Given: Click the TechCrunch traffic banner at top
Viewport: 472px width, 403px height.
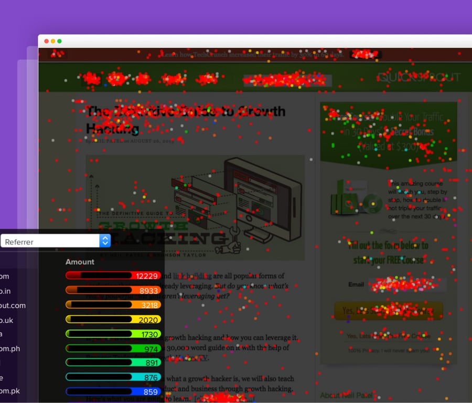Looking at the screenshot, I should [x=253, y=54].
